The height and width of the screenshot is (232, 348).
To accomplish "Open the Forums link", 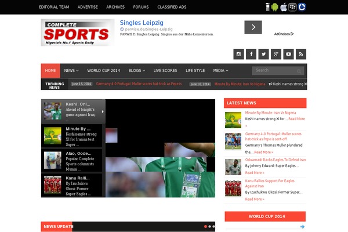I will (141, 7).
